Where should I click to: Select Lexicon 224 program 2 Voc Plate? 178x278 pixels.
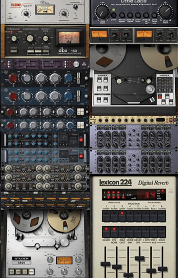tap(114, 216)
